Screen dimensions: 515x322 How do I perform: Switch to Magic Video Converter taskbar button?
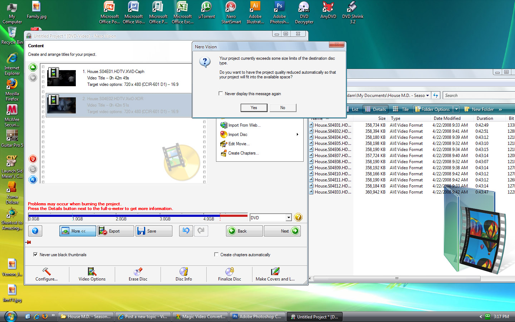[x=200, y=317]
